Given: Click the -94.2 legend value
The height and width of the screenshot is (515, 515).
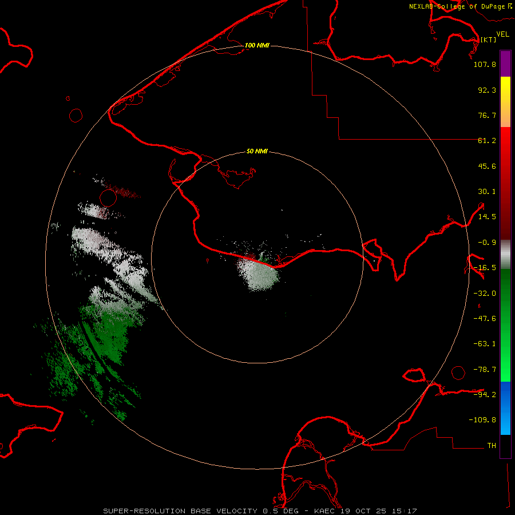Looking at the screenshot, I should 485,394.
